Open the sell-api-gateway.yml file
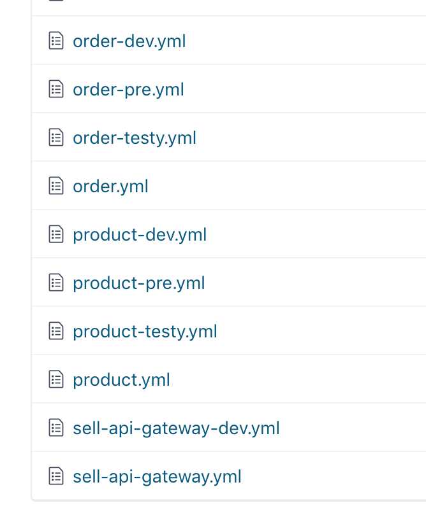426x508 pixels. point(157,477)
